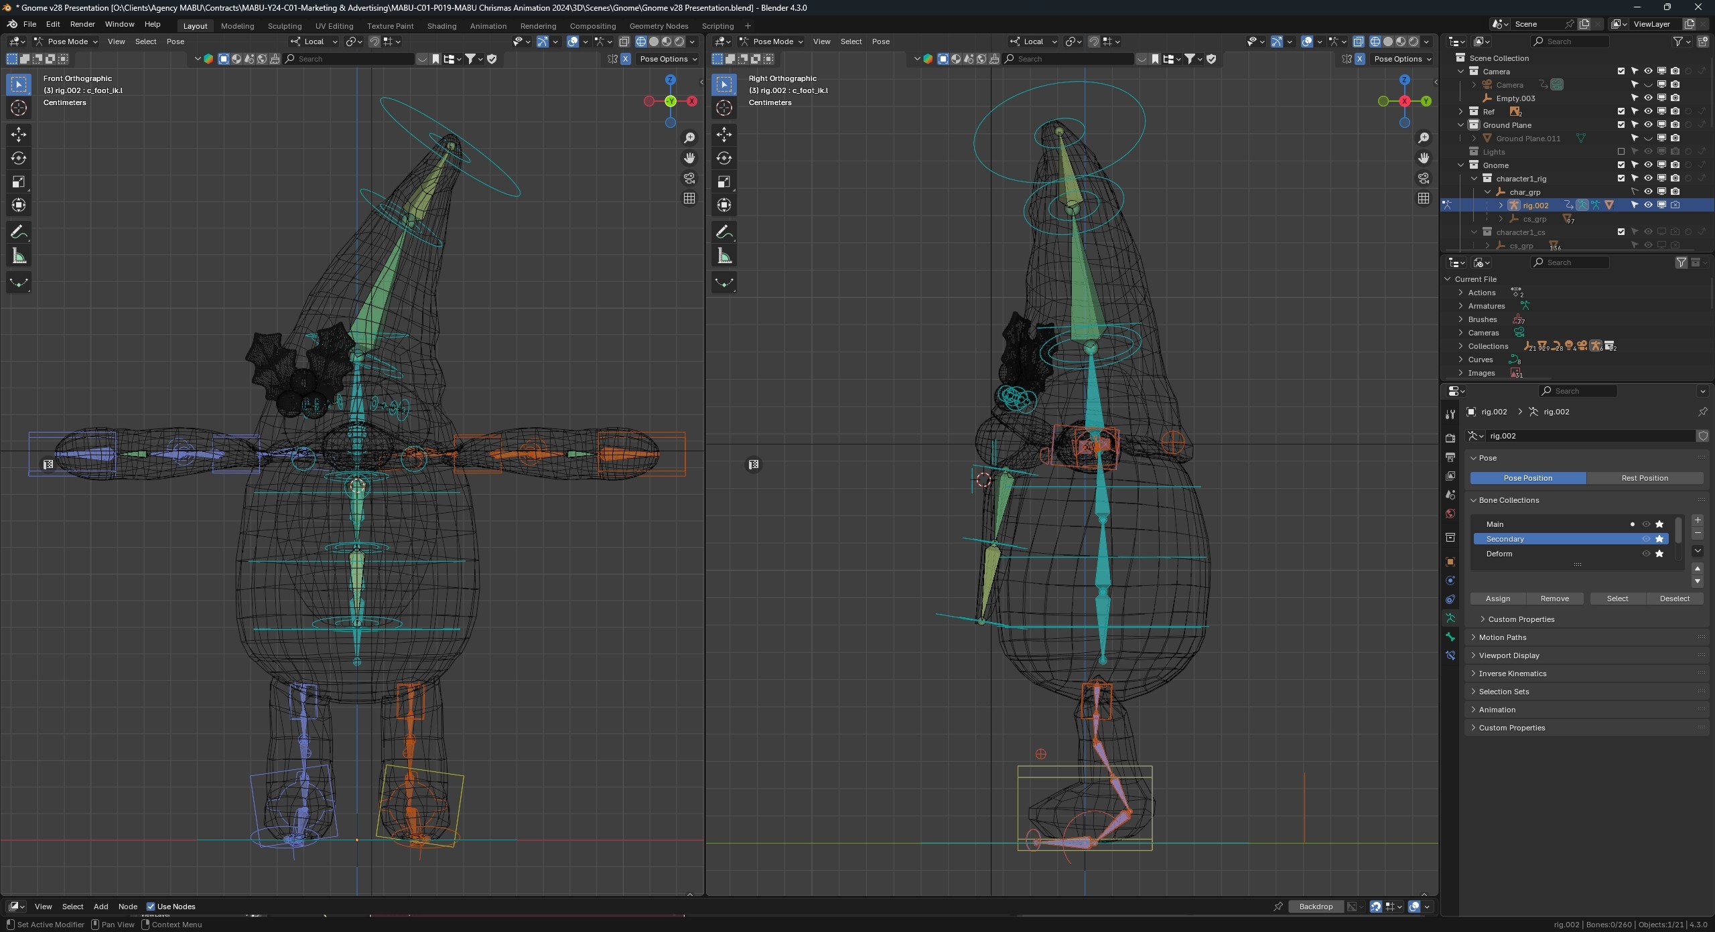The width and height of the screenshot is (1715, 932).
Task: Open the Object Properties tab in the Properties editor
Action: coord(1450,561)
